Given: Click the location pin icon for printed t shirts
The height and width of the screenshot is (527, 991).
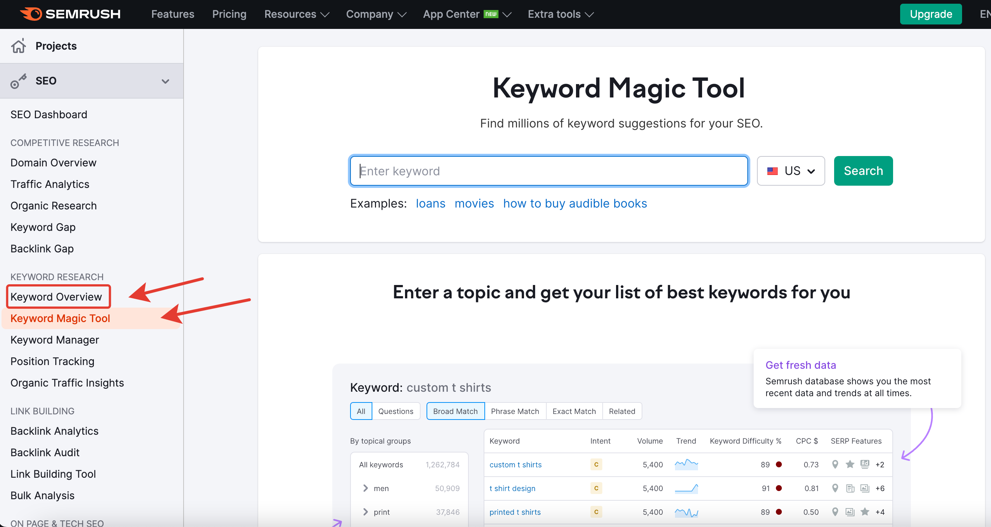Looking at the screenshot, I should 835,512.
